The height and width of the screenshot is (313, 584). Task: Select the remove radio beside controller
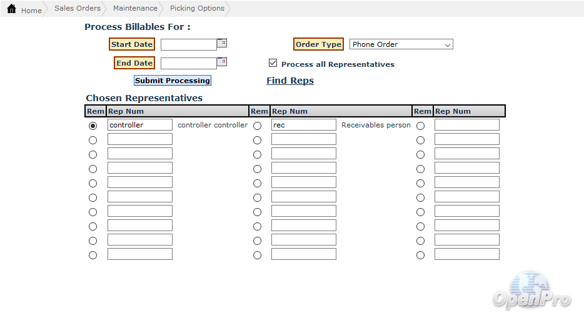click(x=93, y=126)
